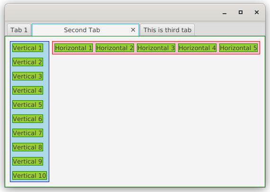
Task: Click the Vertical 9 button
Action: [27, 161]
